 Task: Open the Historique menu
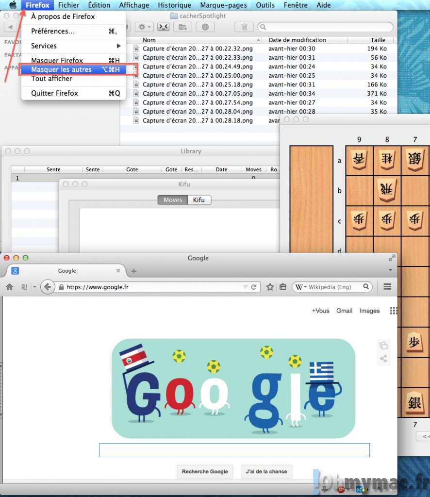(174, 5)
